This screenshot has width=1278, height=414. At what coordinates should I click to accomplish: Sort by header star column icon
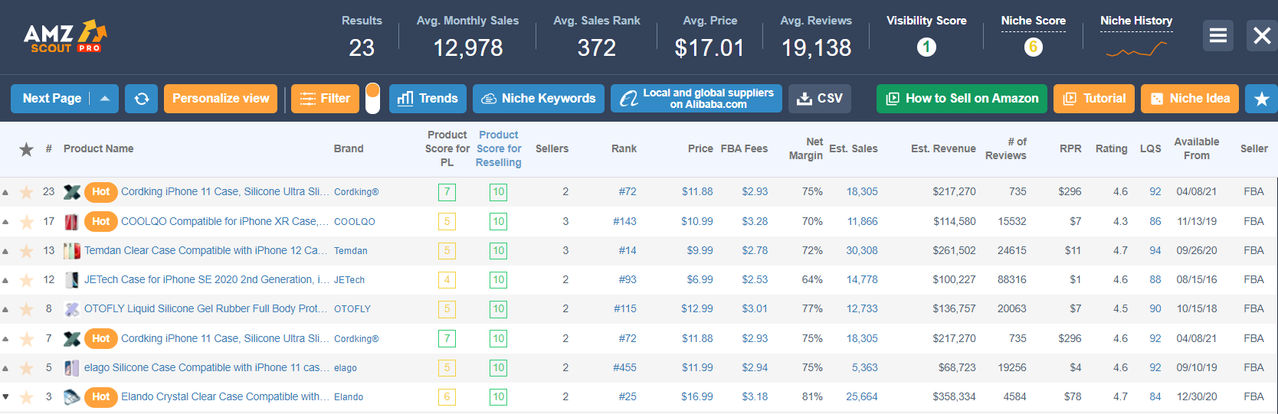click(x=26, y=149)
